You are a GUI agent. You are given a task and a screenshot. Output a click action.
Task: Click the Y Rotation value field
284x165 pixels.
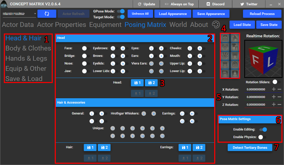(x=257, y=97)
